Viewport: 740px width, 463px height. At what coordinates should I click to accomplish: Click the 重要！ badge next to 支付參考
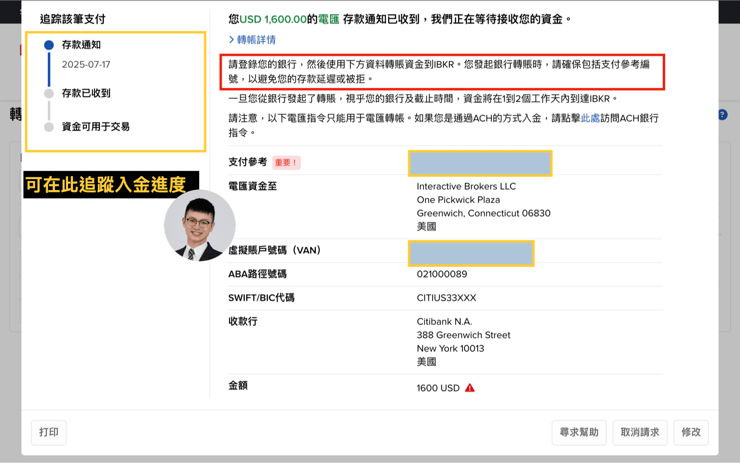(x=286, y=162)
